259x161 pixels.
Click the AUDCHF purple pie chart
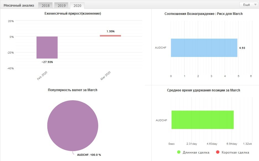[x=73, y=126]
